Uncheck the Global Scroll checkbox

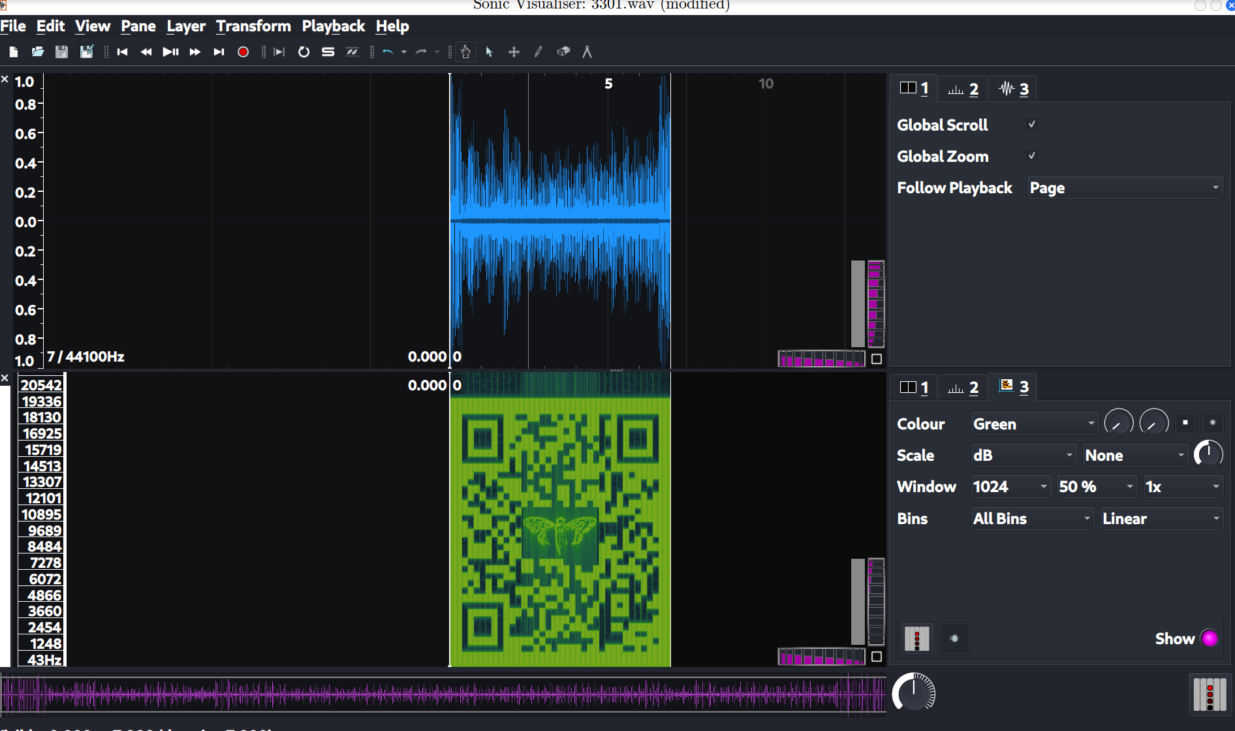point(1032,125)
